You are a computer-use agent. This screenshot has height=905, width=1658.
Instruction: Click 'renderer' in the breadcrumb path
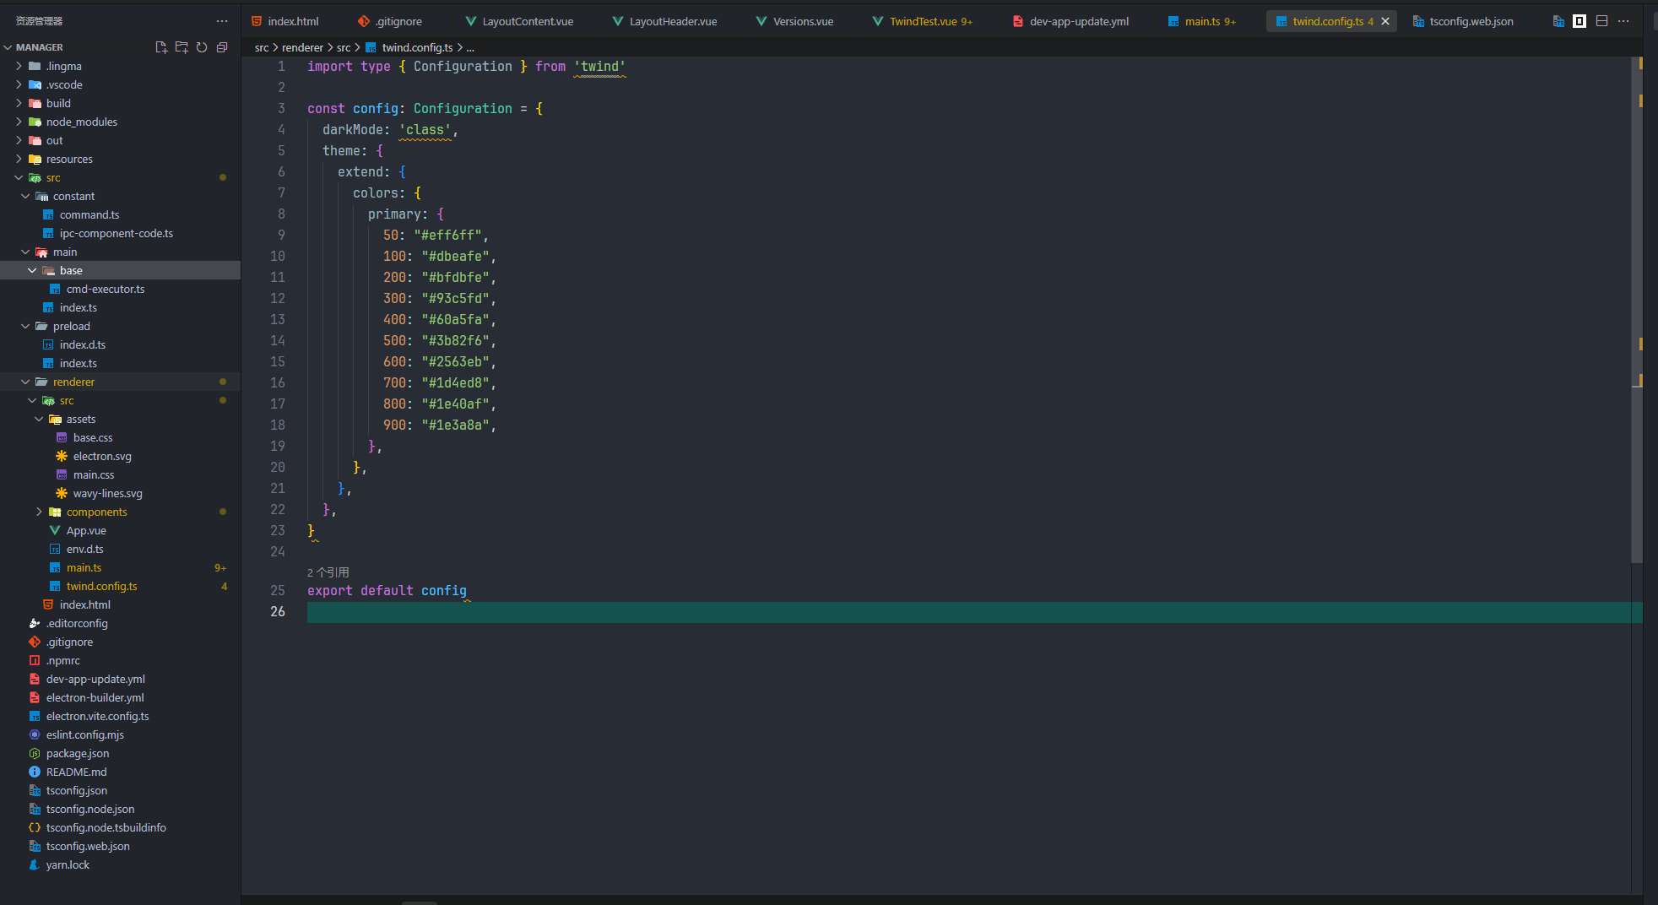302,47
